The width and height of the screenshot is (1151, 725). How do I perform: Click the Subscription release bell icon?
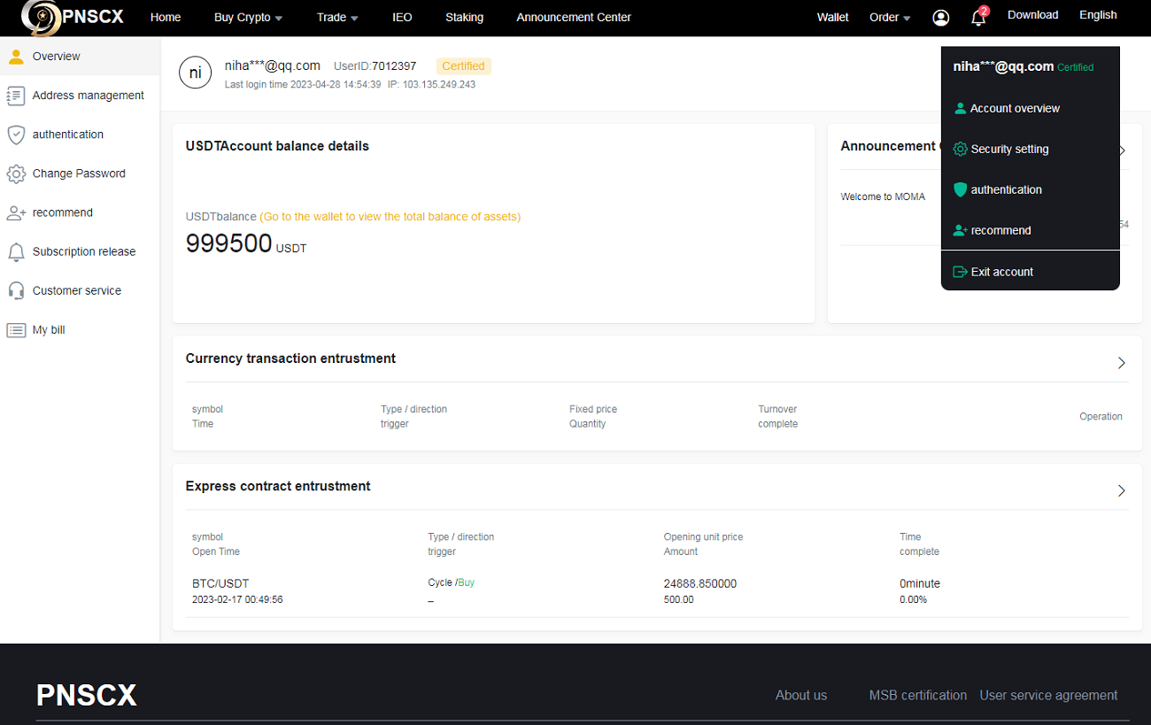tap(16, 251)
